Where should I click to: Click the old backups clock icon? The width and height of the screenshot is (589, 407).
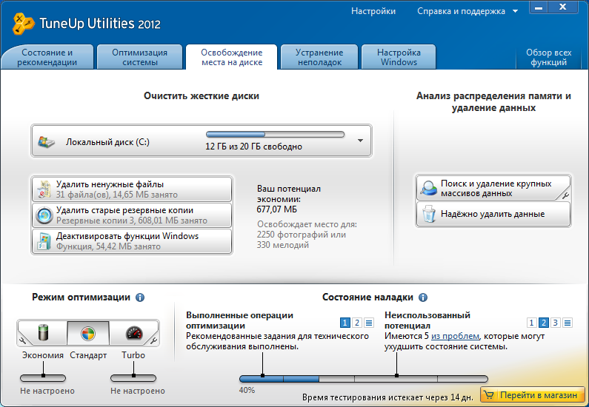click(x=44, y=215)
